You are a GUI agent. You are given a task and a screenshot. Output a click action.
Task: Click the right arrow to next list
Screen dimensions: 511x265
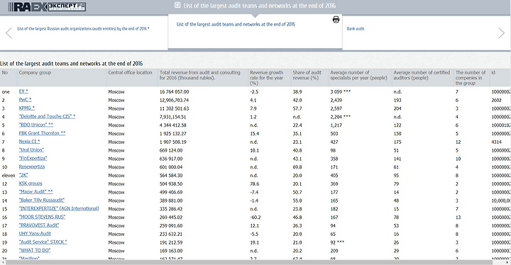[x=501, y=33]
